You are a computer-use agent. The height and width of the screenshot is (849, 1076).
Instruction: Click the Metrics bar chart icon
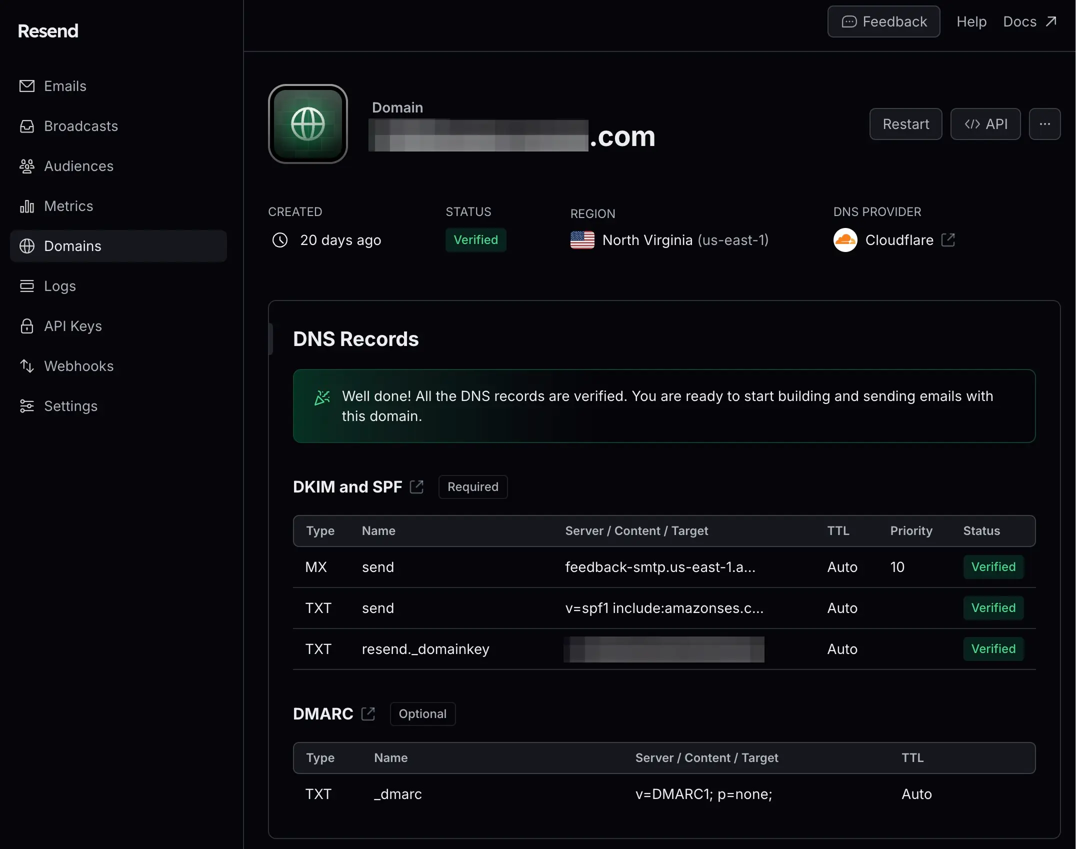(x=27, y=206)
